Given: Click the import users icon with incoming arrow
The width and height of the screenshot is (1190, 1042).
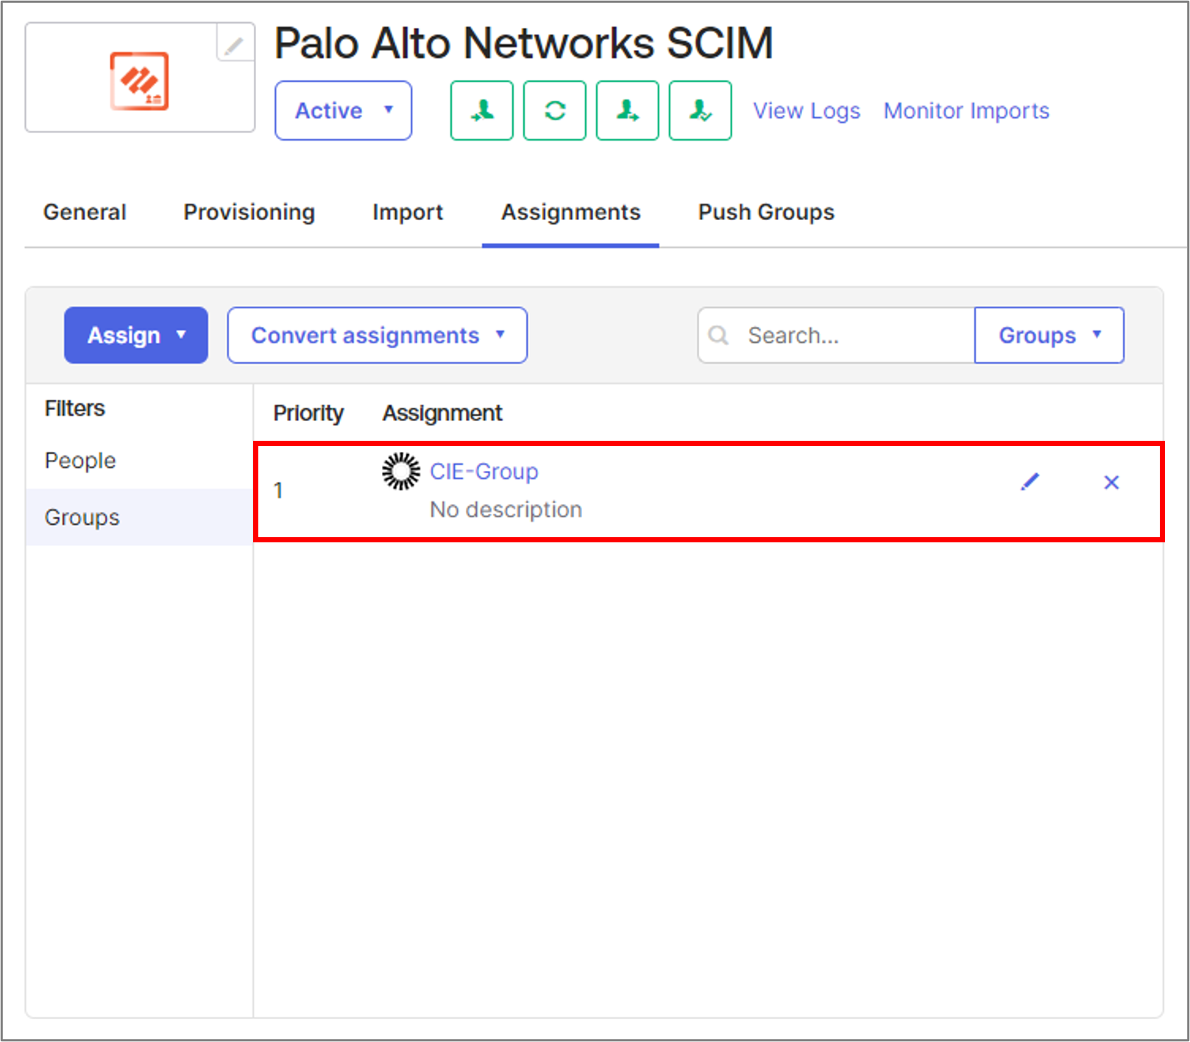Looking at the screenshot, I should (482, 110).
